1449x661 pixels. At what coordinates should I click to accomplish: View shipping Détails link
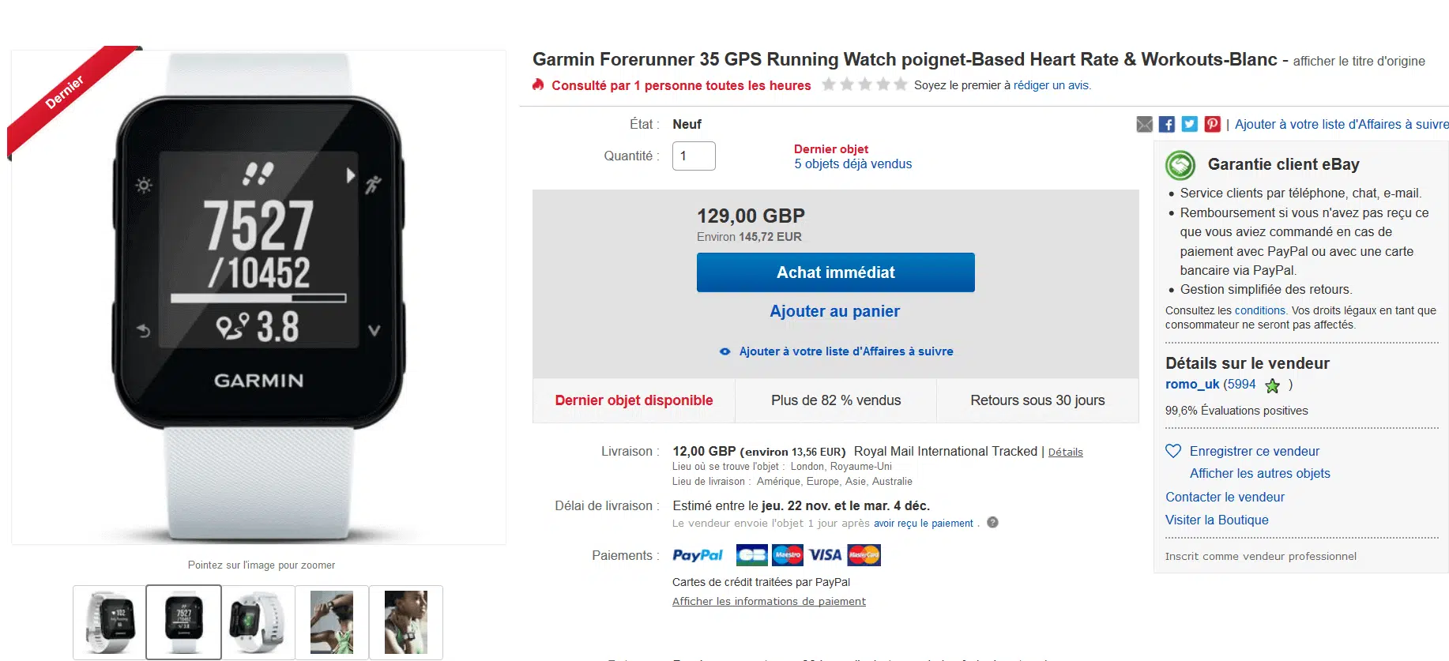1065,452
